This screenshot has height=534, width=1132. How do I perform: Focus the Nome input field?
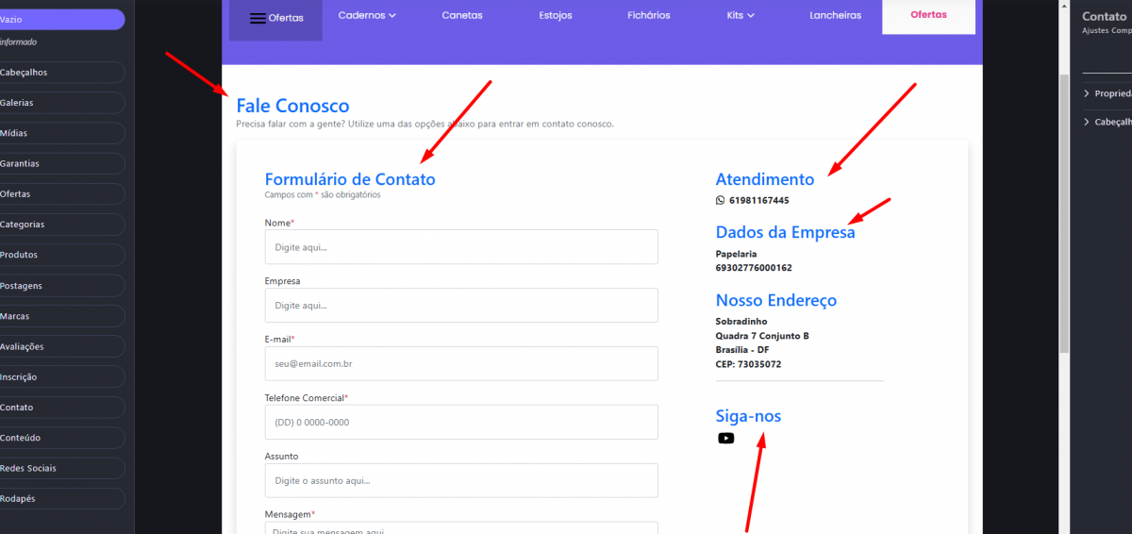(461, 247)
